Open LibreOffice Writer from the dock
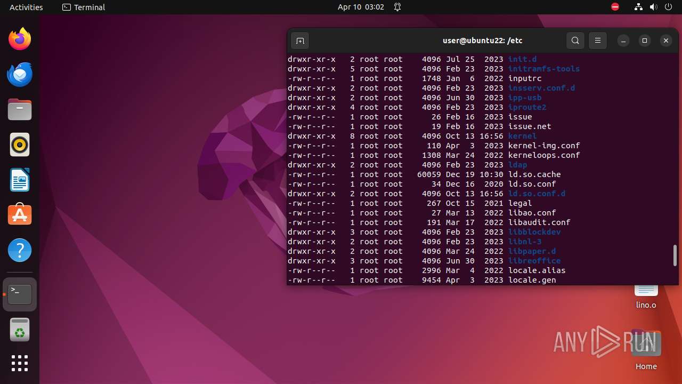Viewport: 682px width, 384px height. 20,180
